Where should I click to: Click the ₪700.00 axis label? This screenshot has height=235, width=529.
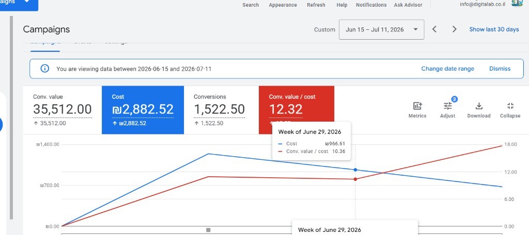click(50, 185)
